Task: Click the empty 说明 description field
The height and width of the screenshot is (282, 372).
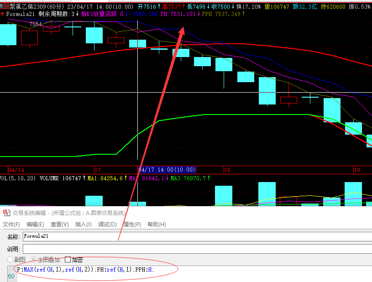Action: coord(197,249)
